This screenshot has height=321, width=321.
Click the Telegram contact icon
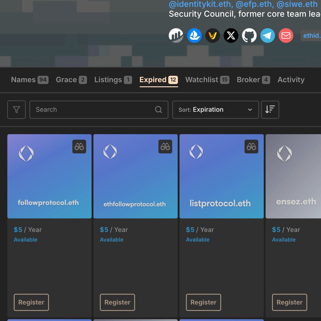pyautogui.click(x=267, y=35)
